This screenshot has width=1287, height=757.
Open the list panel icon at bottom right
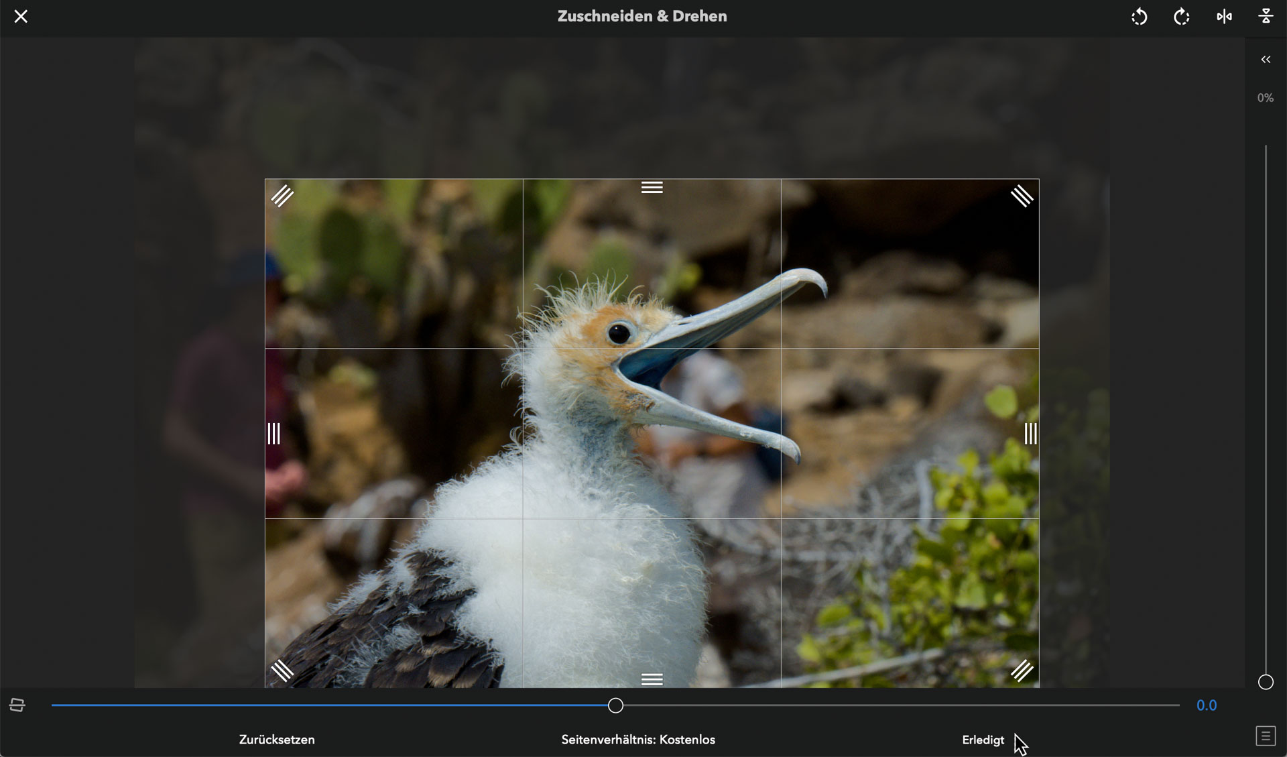1265,736
